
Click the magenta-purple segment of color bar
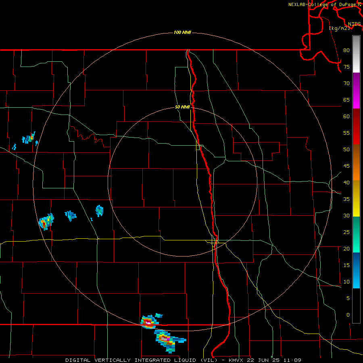click(356, 90)
